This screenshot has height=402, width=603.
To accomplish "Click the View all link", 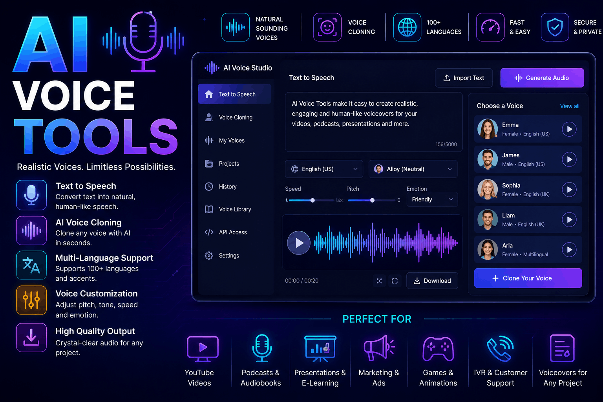I will coord(570,106).
